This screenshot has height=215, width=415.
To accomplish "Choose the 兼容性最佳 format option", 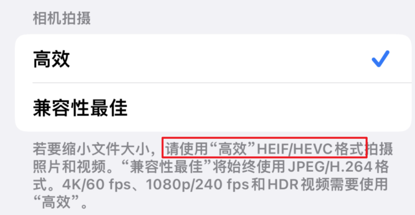I will [x=213, y=107].
